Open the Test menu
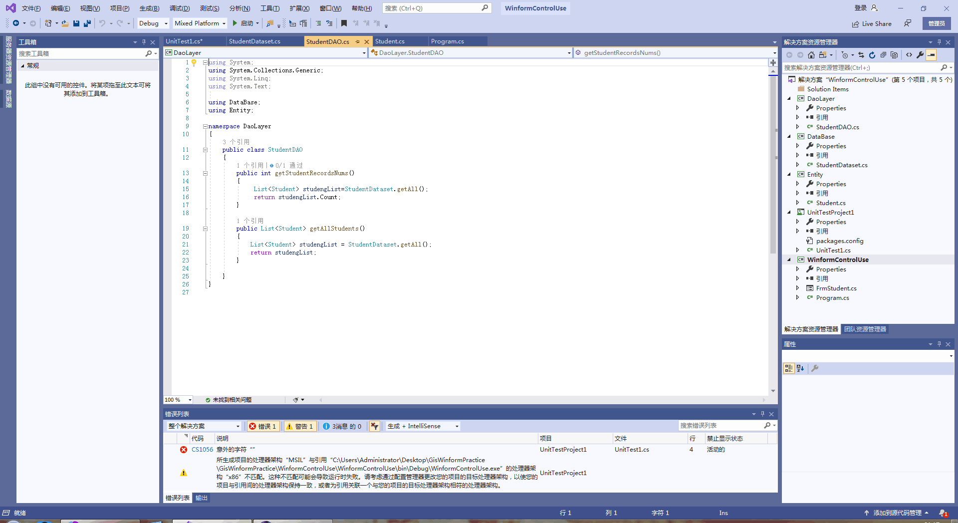 210,8
